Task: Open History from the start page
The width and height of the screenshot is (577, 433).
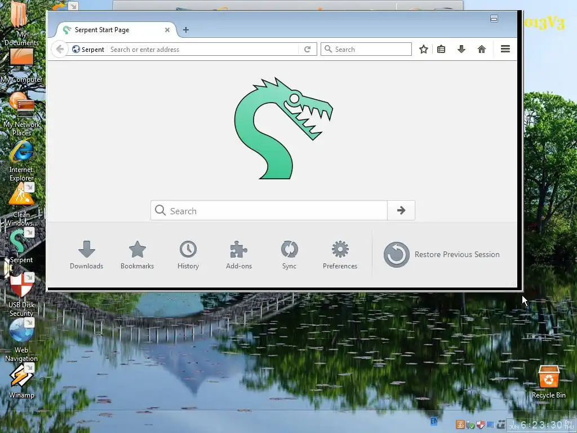Action: (188, 255)
